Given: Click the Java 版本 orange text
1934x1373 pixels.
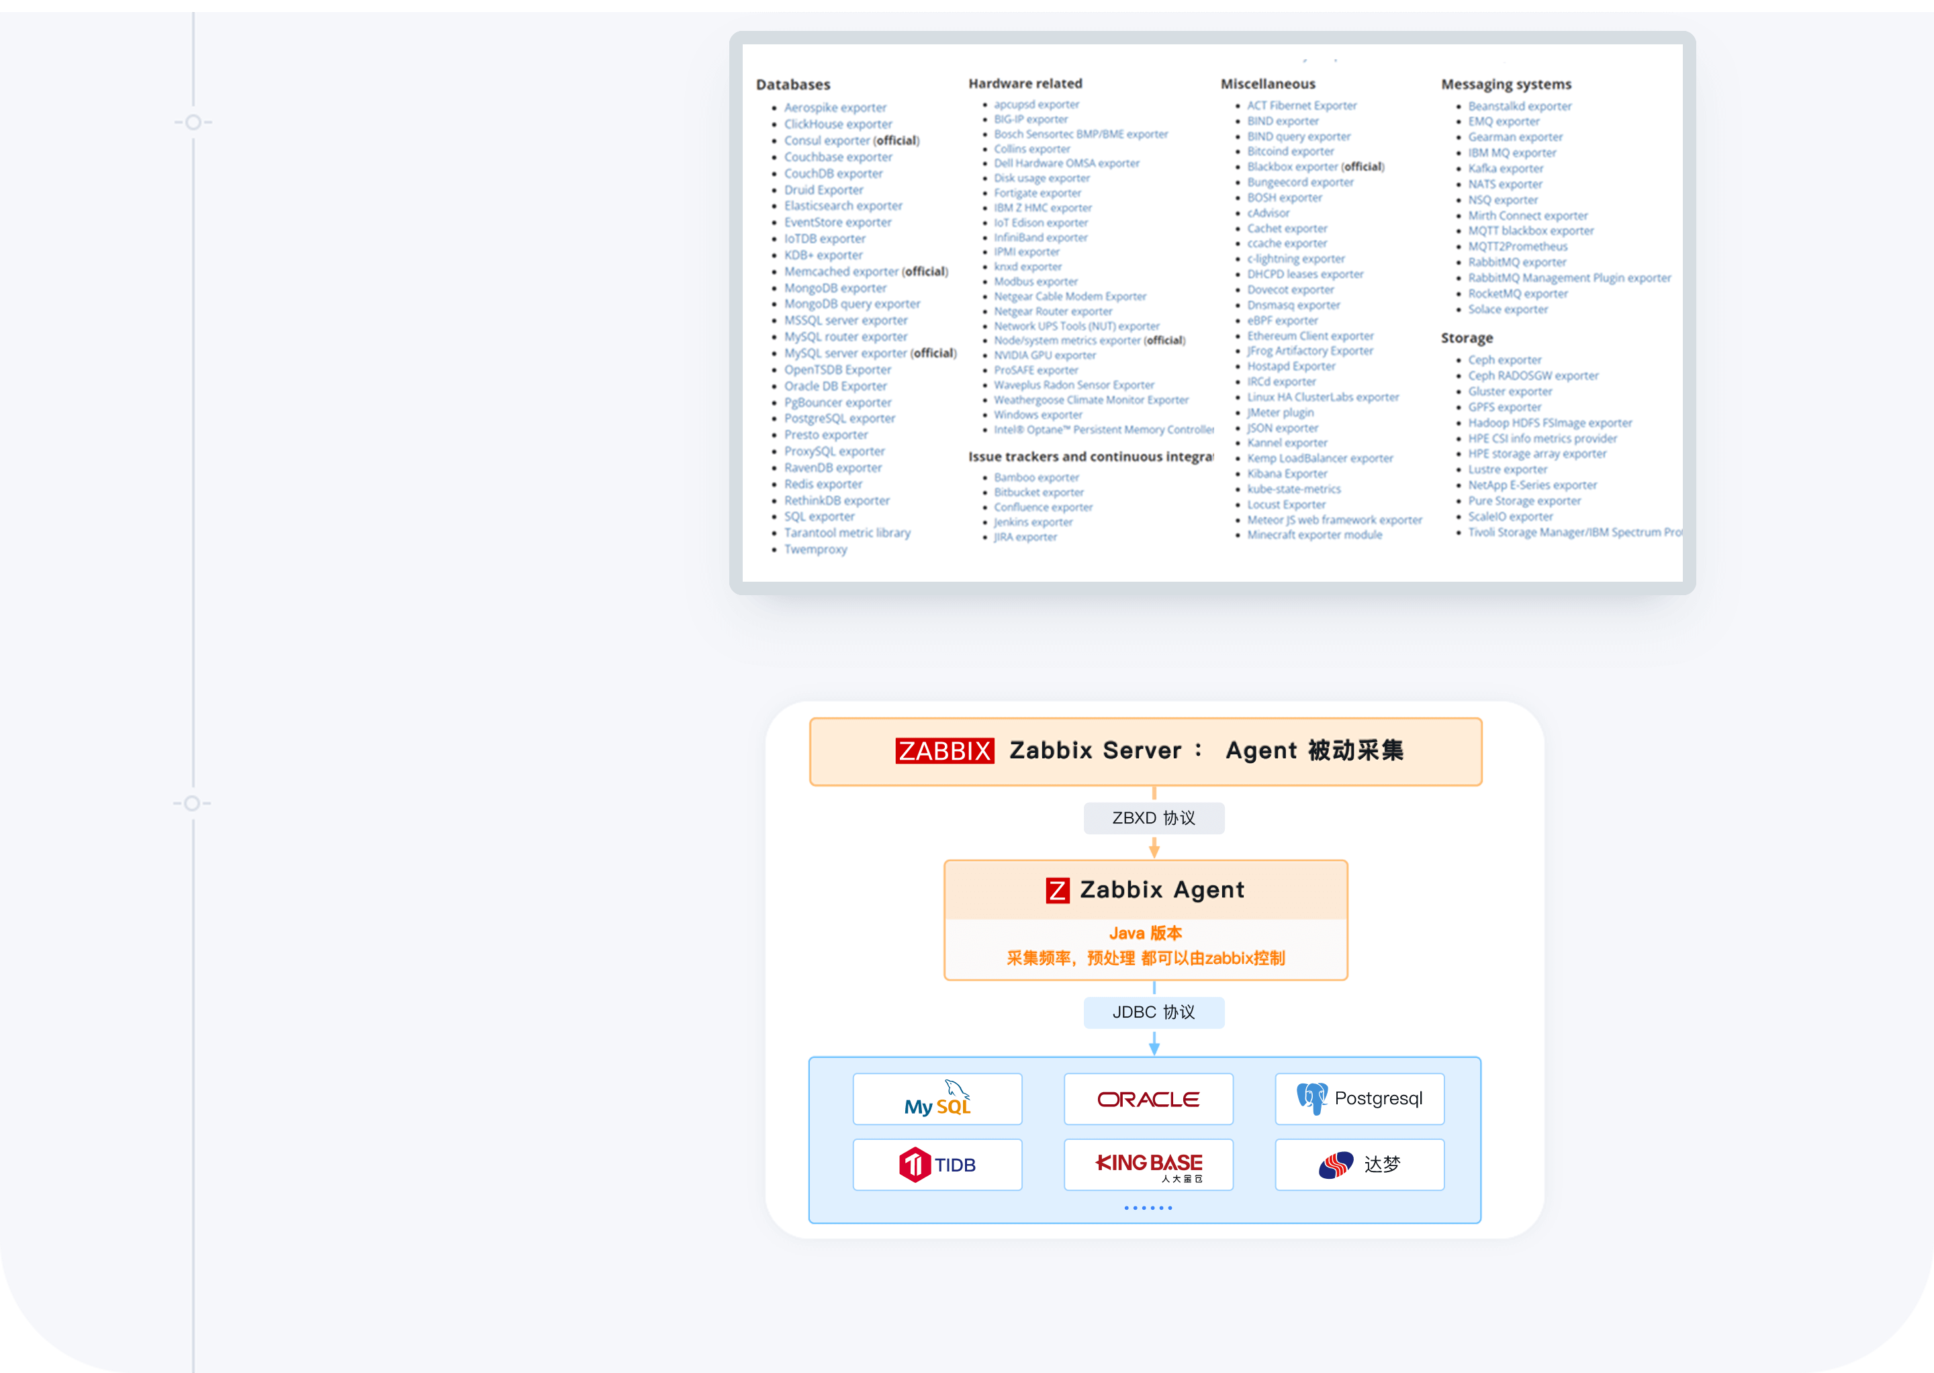Looking at the screenshot, I should 1146,934.
